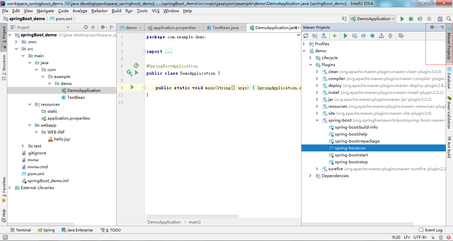The height and width of the screenshot is (241, 453).
Task: Open Java Enterprise tool window
Action: pos(77,230)
